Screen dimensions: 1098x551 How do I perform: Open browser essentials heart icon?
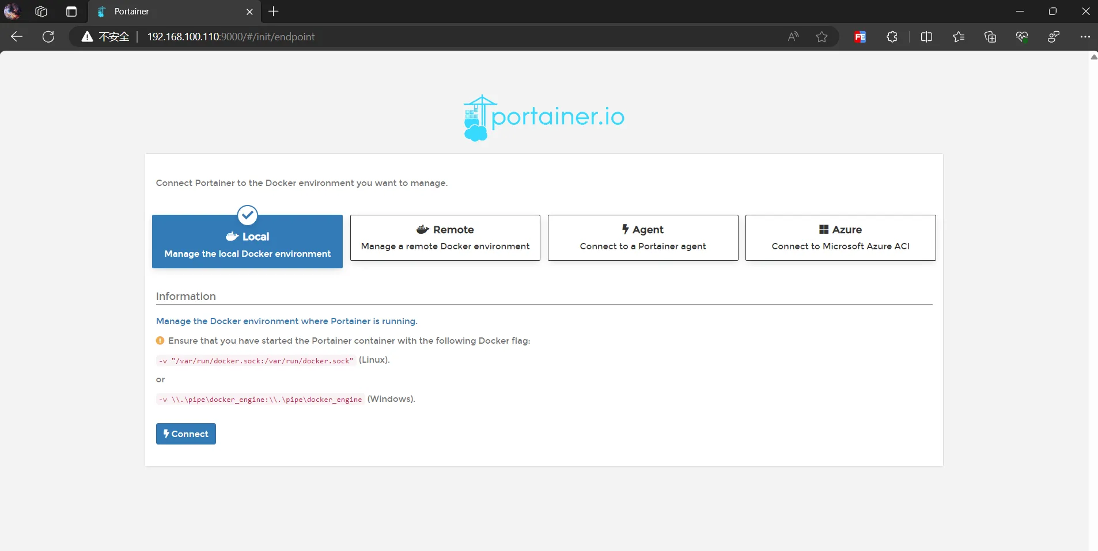[1022, 37]
